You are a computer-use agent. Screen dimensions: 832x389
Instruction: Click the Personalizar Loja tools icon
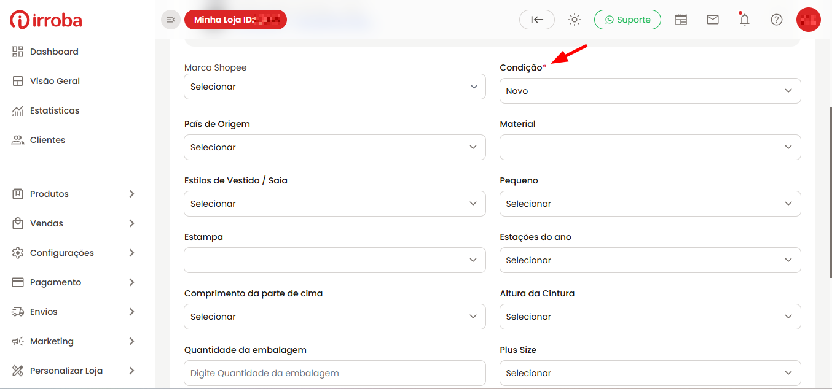click(18, 371)
